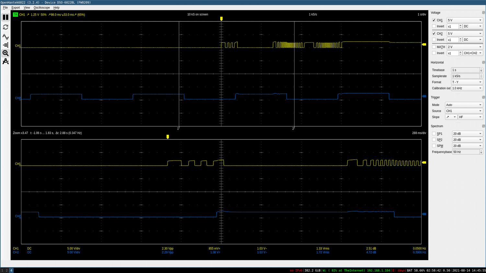Open the SP1 20 dB dropdown
486x273 pixels.
[468, 134]
